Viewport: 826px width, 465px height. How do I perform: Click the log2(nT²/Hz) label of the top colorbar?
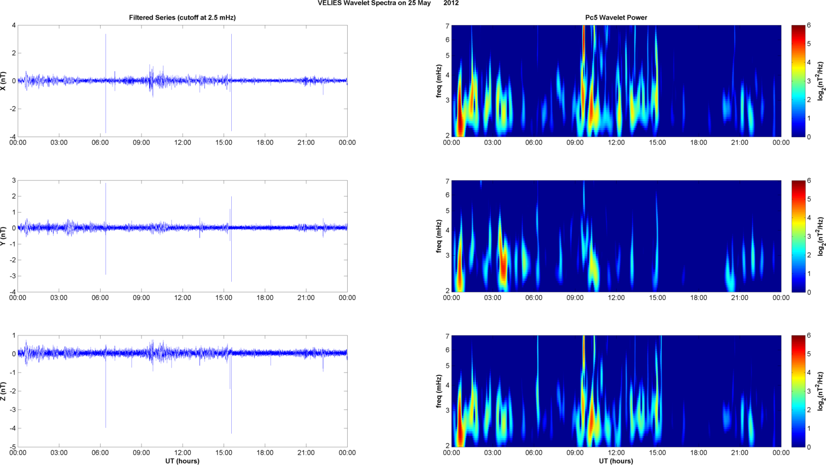tap(821, 81)
